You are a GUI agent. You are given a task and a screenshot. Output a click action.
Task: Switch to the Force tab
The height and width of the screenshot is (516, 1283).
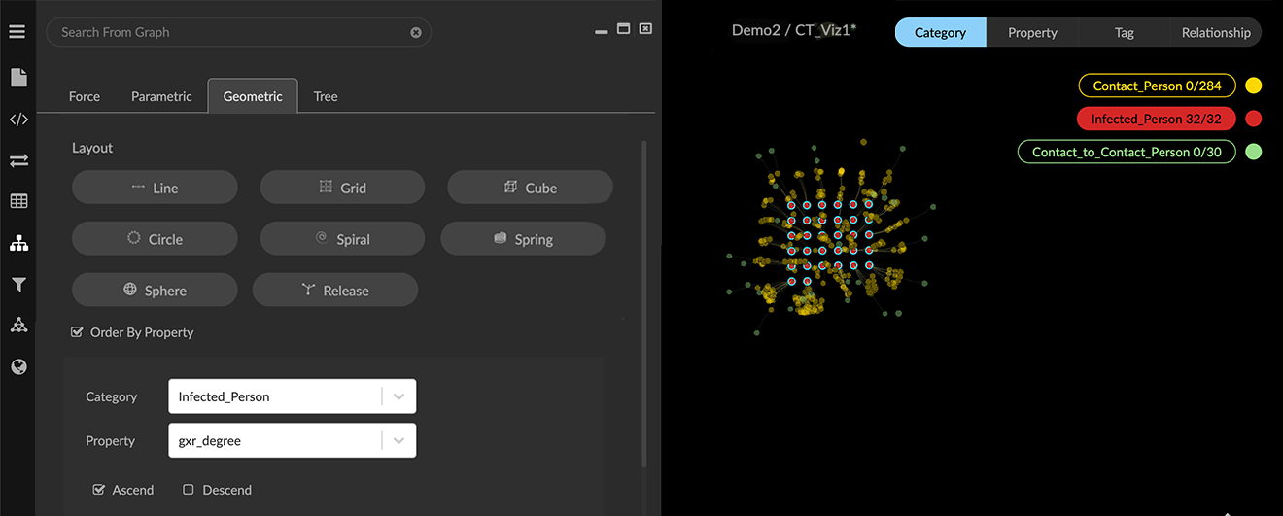point(85,96)
